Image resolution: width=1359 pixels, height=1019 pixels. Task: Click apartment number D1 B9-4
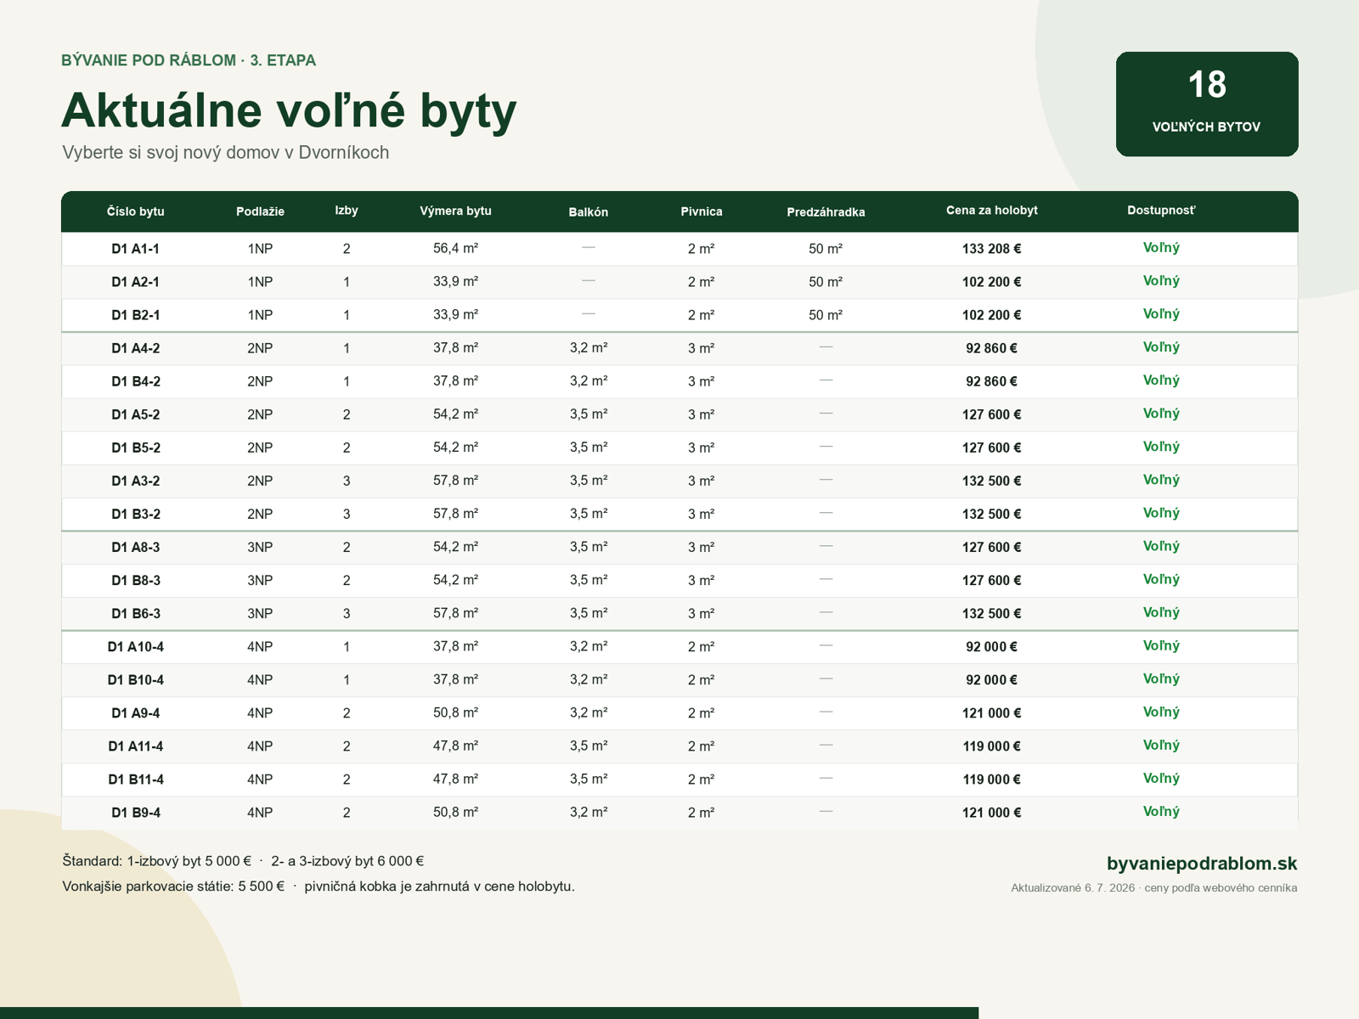coord(136,812)
